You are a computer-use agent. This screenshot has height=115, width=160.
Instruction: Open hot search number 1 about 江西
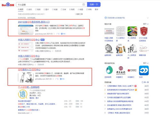tap(120, 86)
